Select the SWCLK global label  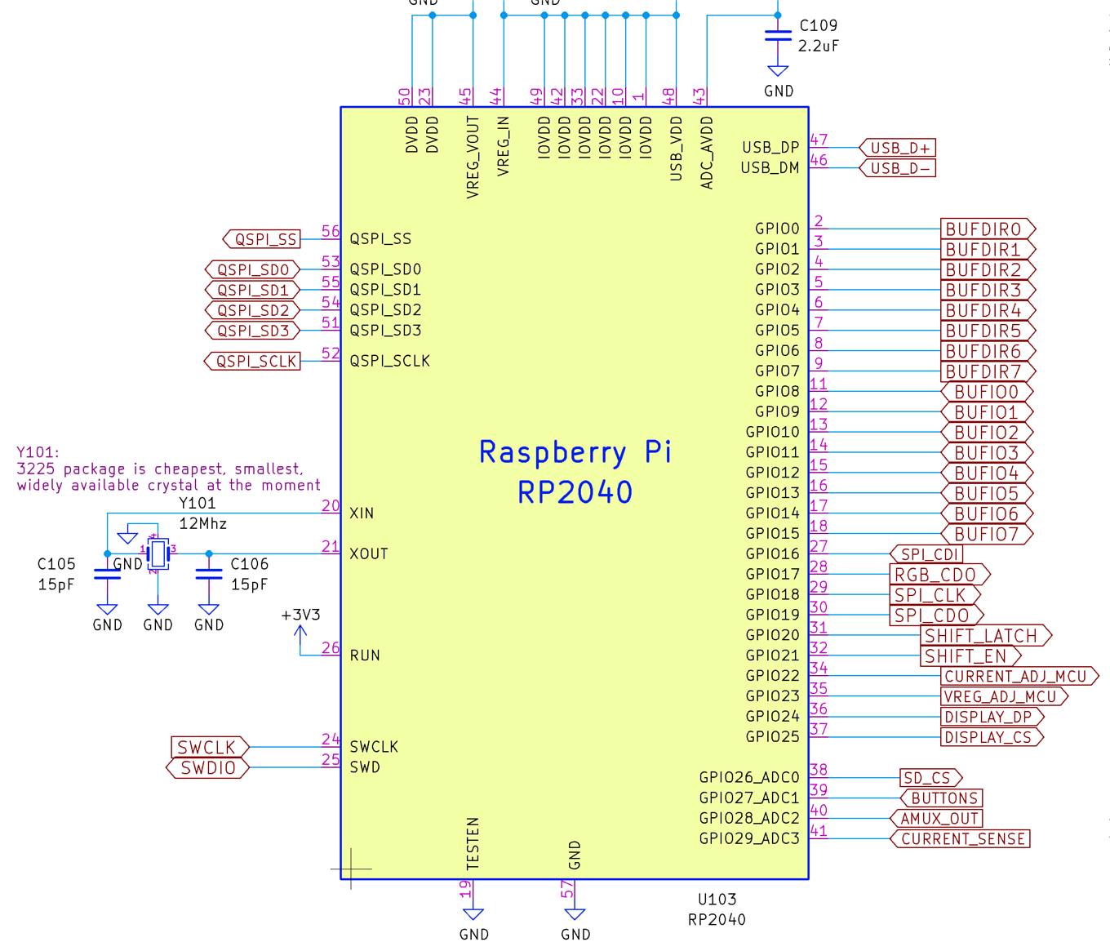point(210,747)
